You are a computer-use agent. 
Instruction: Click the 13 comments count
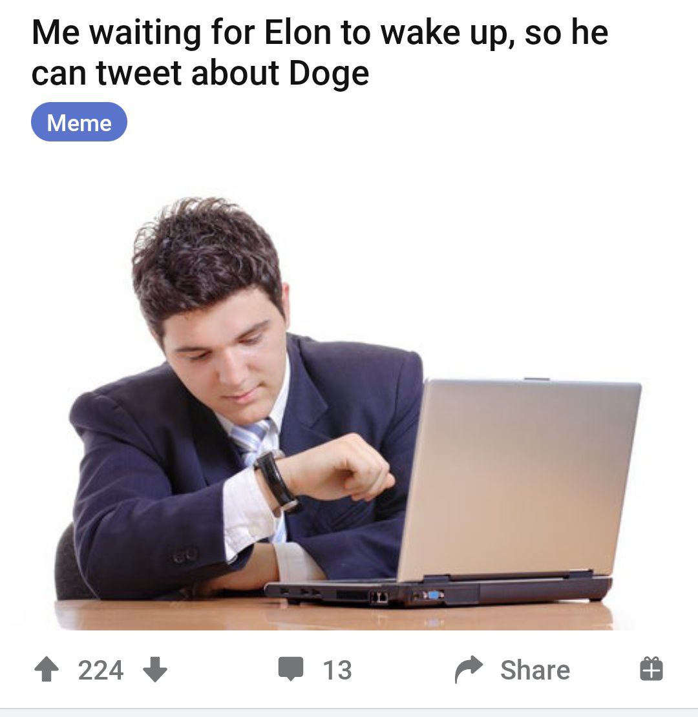[x=337, y=670]
